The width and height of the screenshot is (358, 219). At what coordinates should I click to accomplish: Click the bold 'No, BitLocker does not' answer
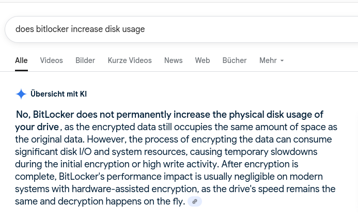(x=65, y=115)
